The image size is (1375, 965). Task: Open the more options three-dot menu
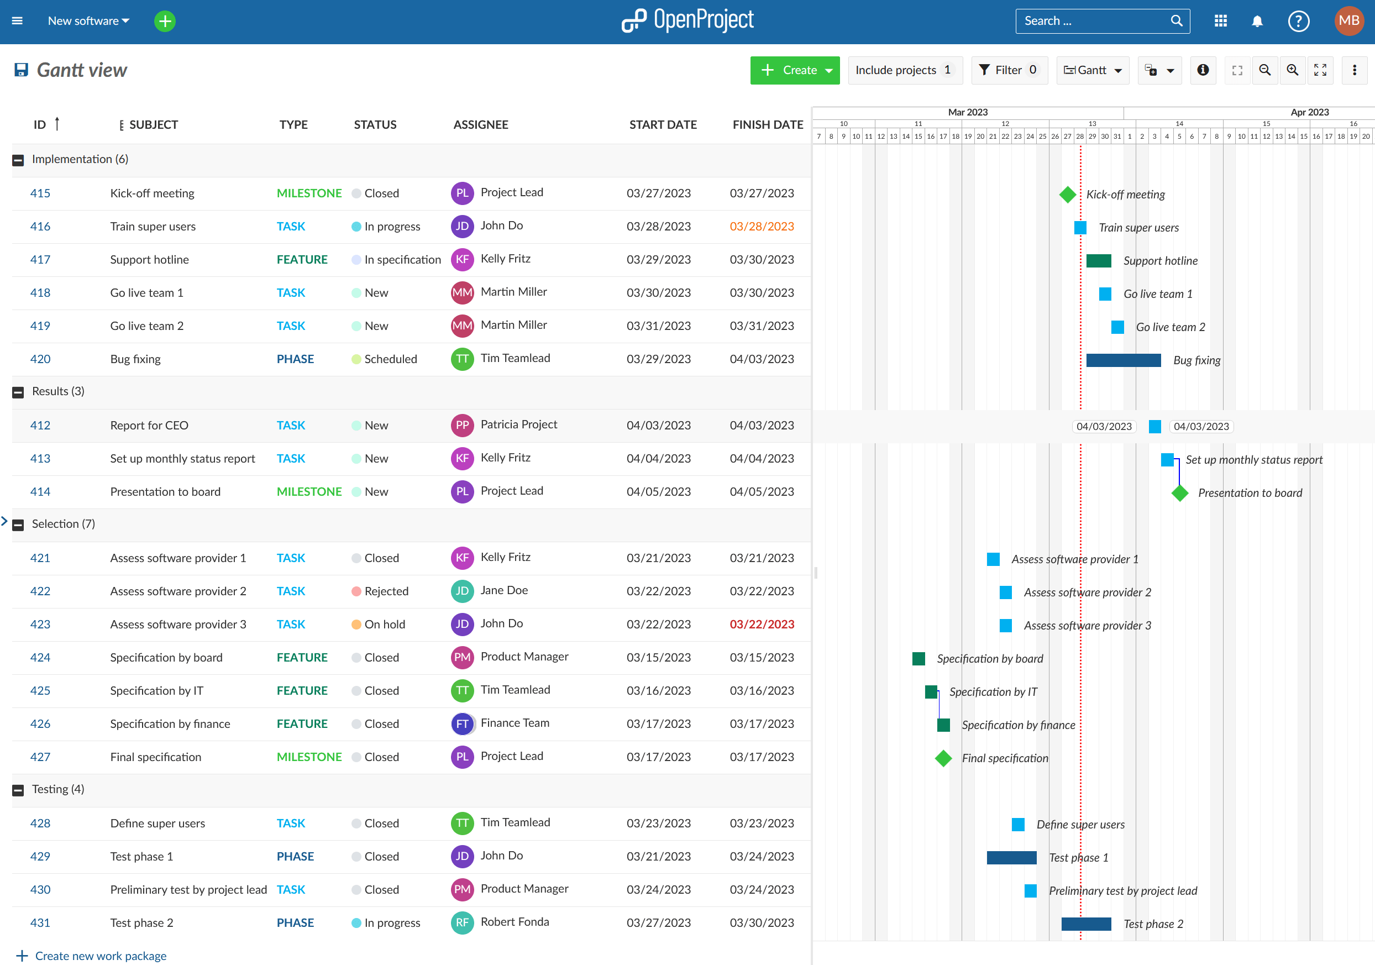[1354, 70]
